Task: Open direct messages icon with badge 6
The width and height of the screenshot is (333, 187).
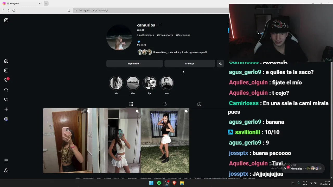Action: [x=7, y=80]
